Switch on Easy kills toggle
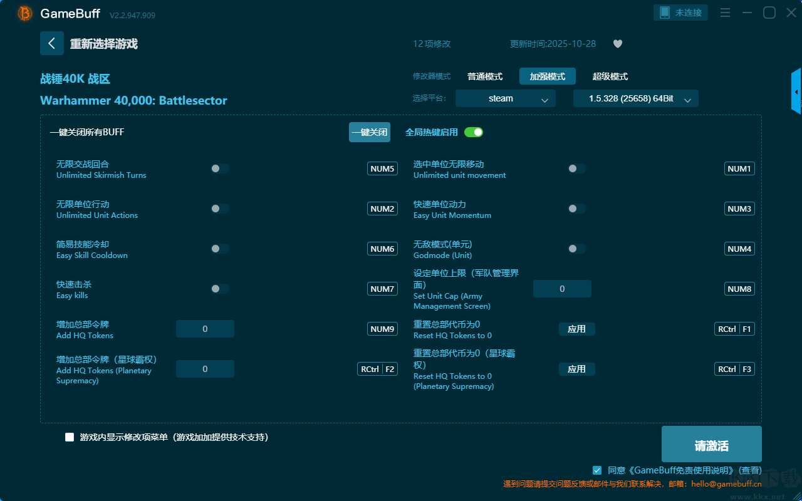 (x=220, y=289)
